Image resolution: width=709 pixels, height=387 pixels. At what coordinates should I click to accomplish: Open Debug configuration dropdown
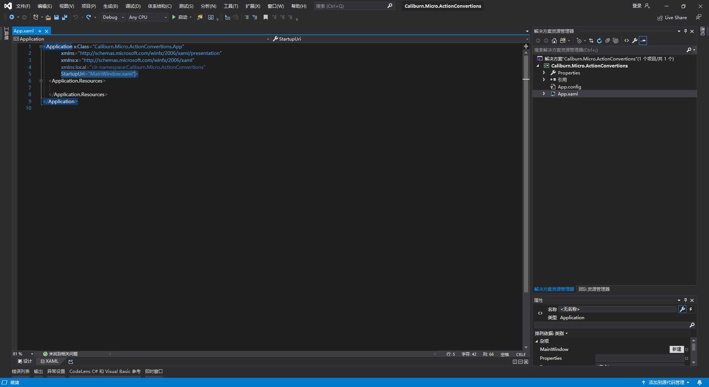tap(113, 17)
